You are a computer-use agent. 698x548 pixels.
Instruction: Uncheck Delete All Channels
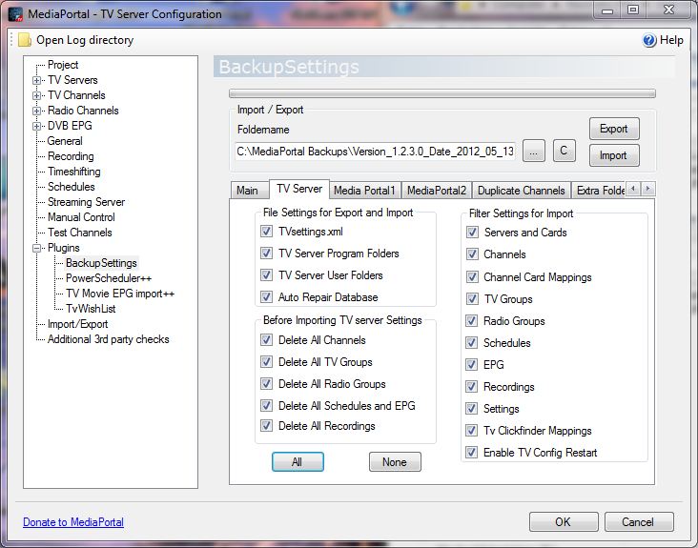click(x=266, y=340)
